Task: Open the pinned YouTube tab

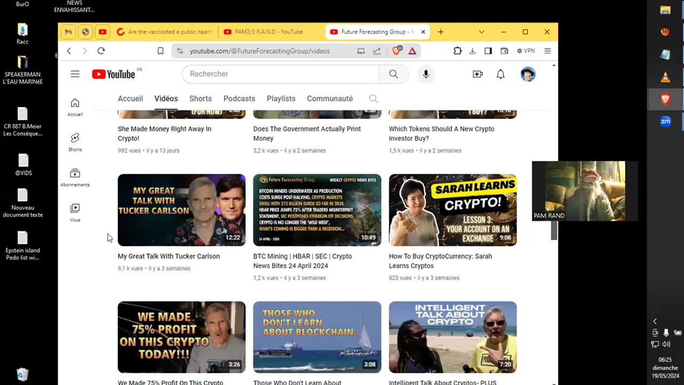Action: [103, 32]
